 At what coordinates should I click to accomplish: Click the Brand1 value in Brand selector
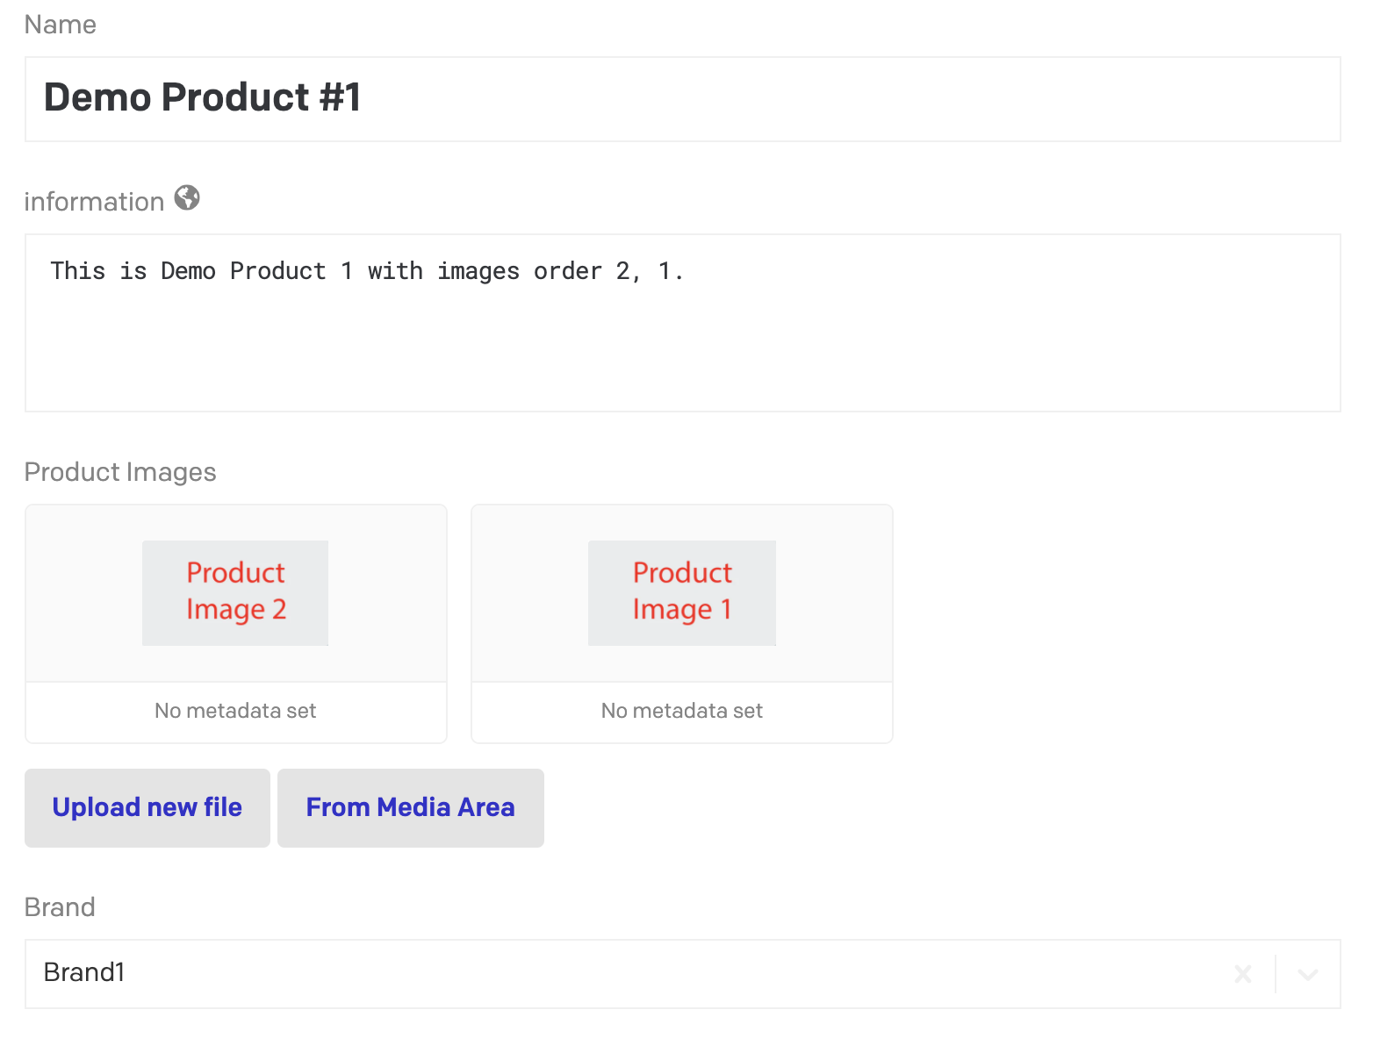(84, 972)
